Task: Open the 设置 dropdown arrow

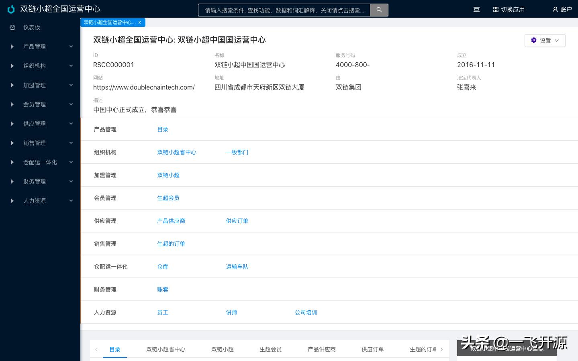Action: [557, 40]
